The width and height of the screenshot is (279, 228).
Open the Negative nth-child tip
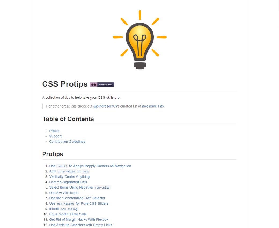pyautogui.click(x=79, y=187)
